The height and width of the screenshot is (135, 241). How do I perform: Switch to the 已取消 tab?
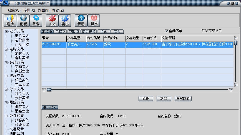click(x=74, y=32)
